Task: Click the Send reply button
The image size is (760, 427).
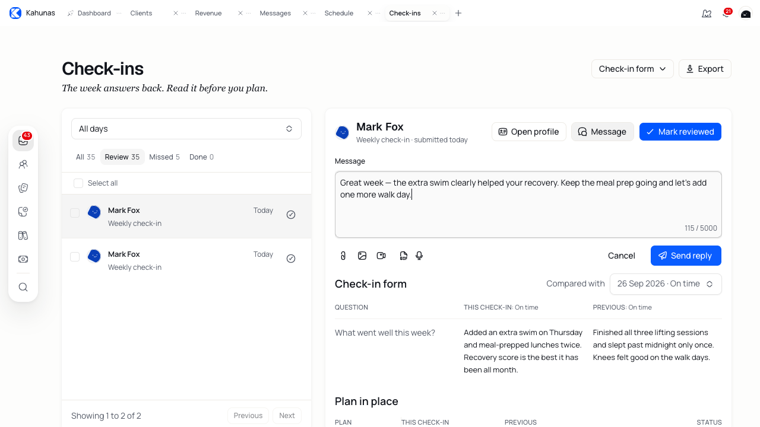Action: 686,256
